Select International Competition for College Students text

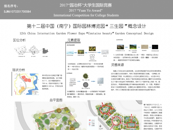(86, 15)
